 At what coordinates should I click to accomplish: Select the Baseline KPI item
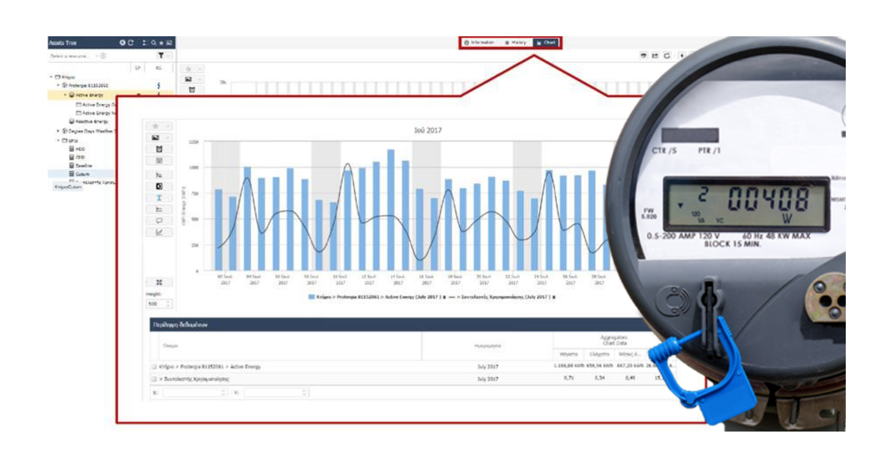pyautogui.click(x=81, y=165)
